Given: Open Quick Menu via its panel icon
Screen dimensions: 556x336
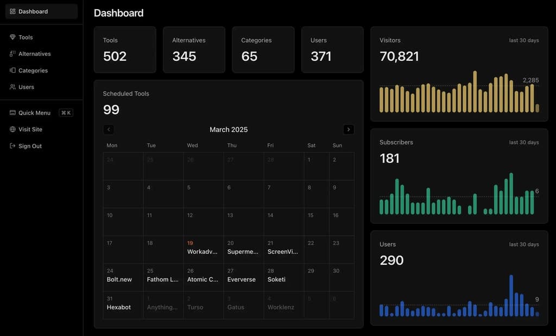Looking at the screenshot, I should 12,113.
